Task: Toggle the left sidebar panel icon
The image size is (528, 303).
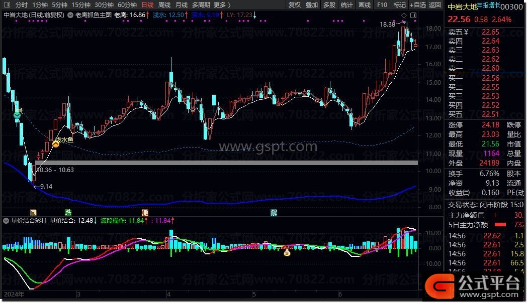Action: (x=7, y=5)
